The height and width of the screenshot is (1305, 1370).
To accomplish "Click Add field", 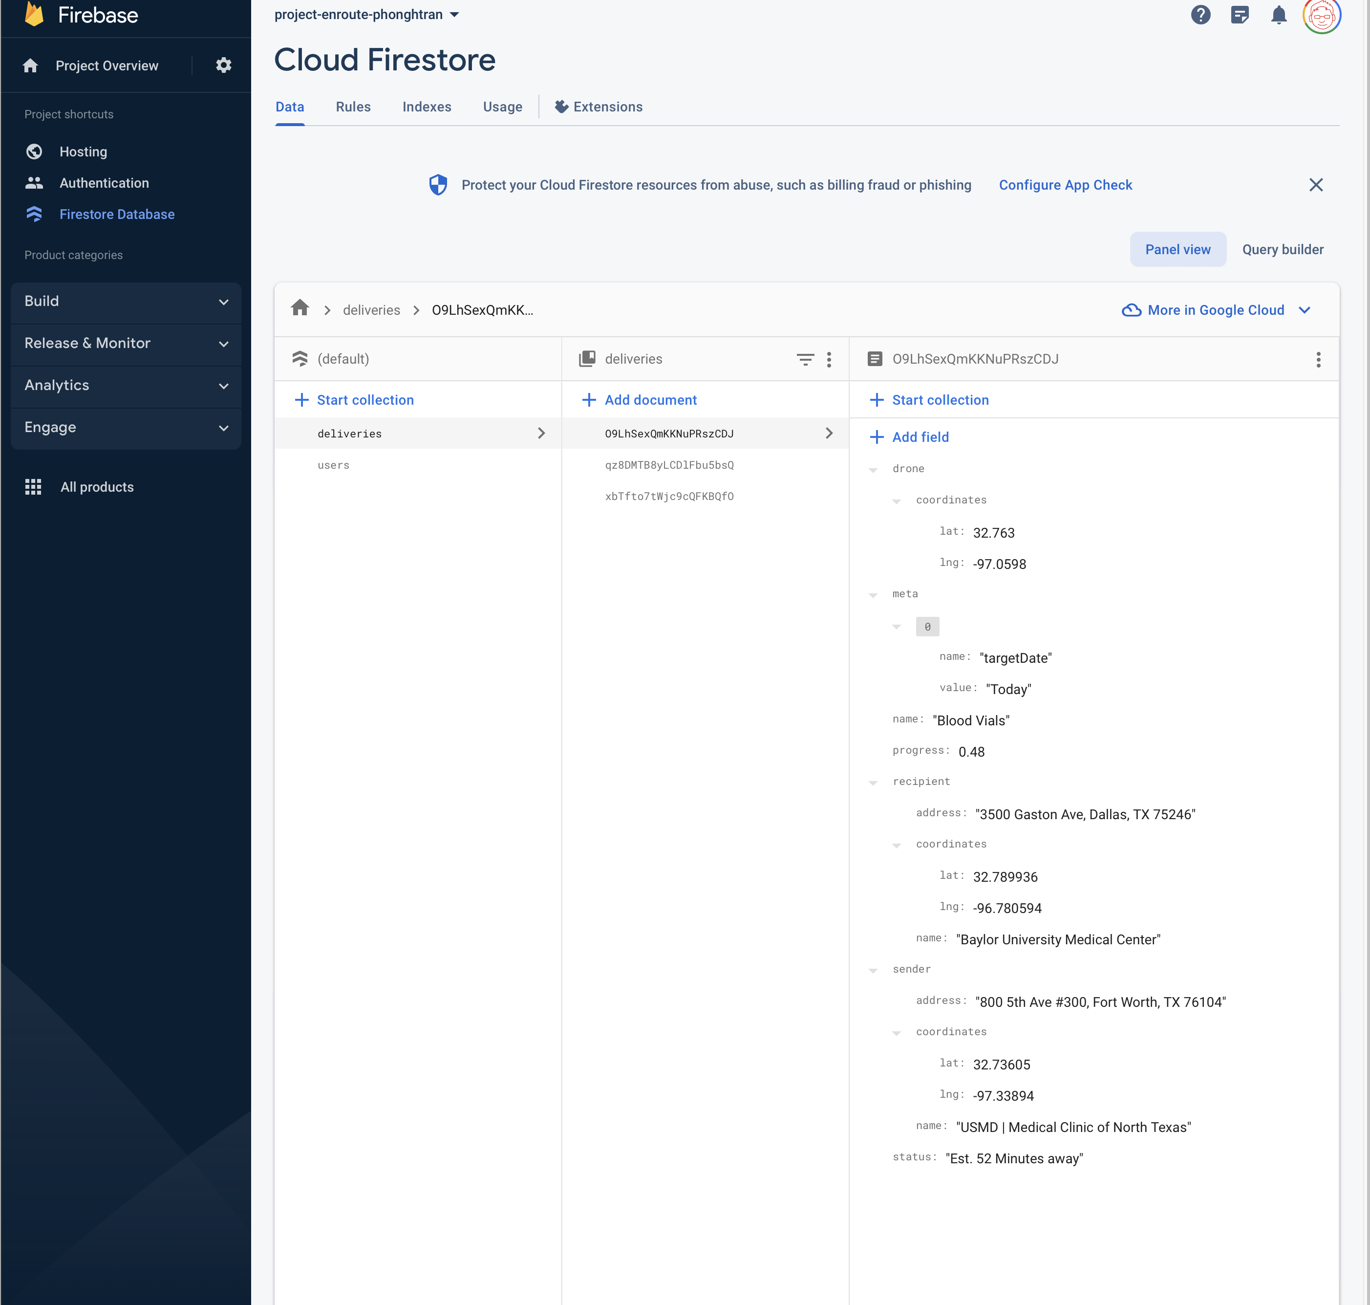I will (x=910, y=437).
